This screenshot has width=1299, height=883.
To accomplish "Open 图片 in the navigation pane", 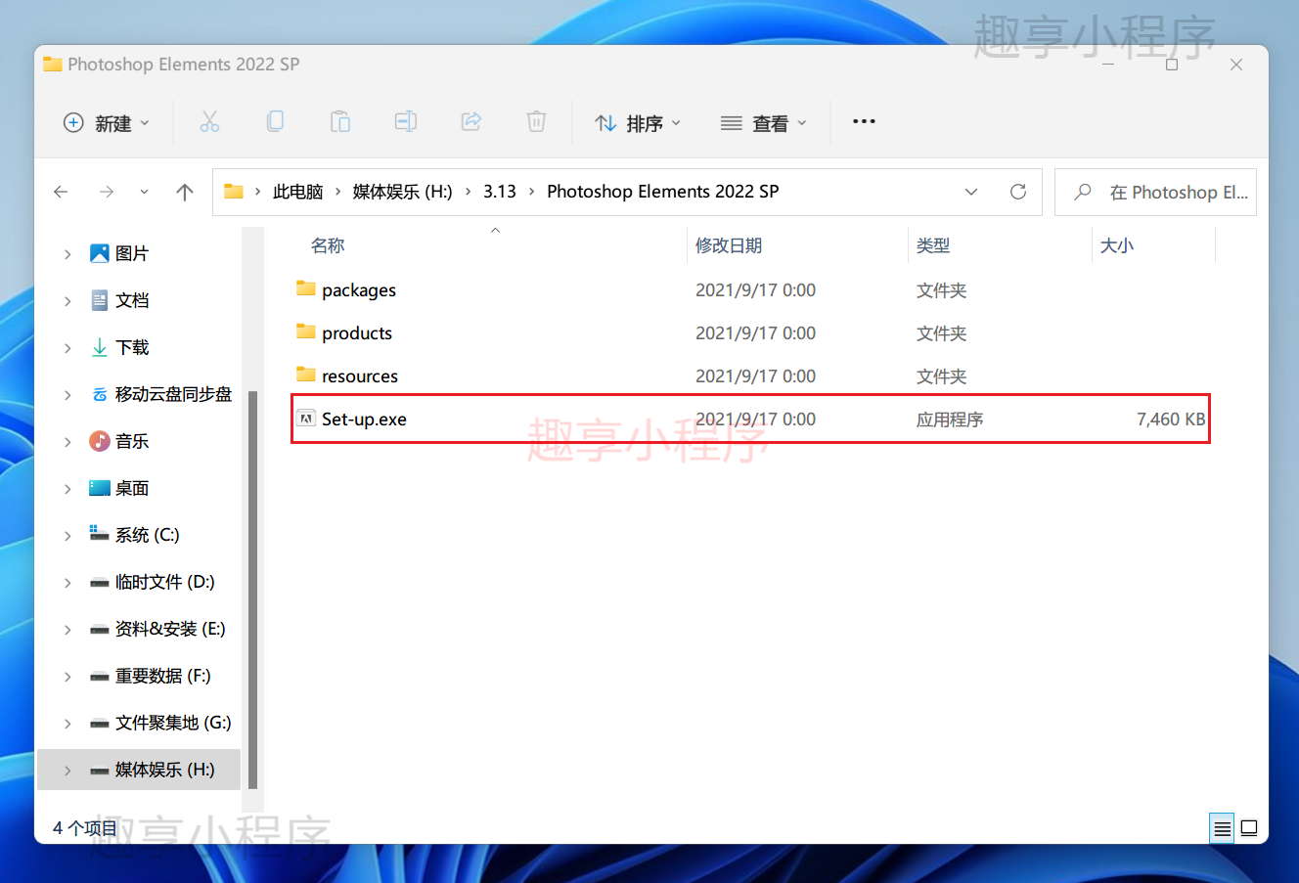I will (132, 253).
